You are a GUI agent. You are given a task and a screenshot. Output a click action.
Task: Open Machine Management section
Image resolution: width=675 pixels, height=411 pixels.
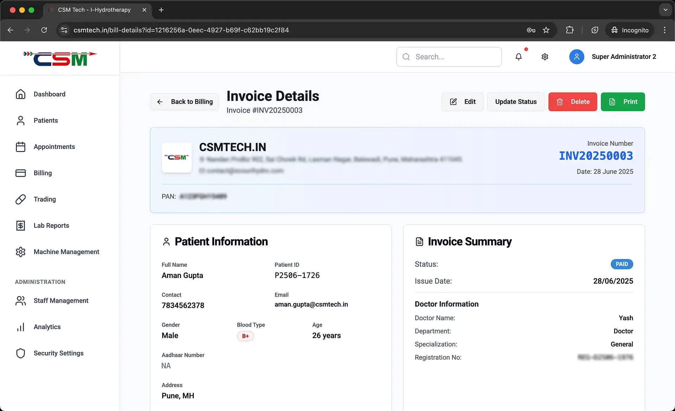[x=66, y=252]
